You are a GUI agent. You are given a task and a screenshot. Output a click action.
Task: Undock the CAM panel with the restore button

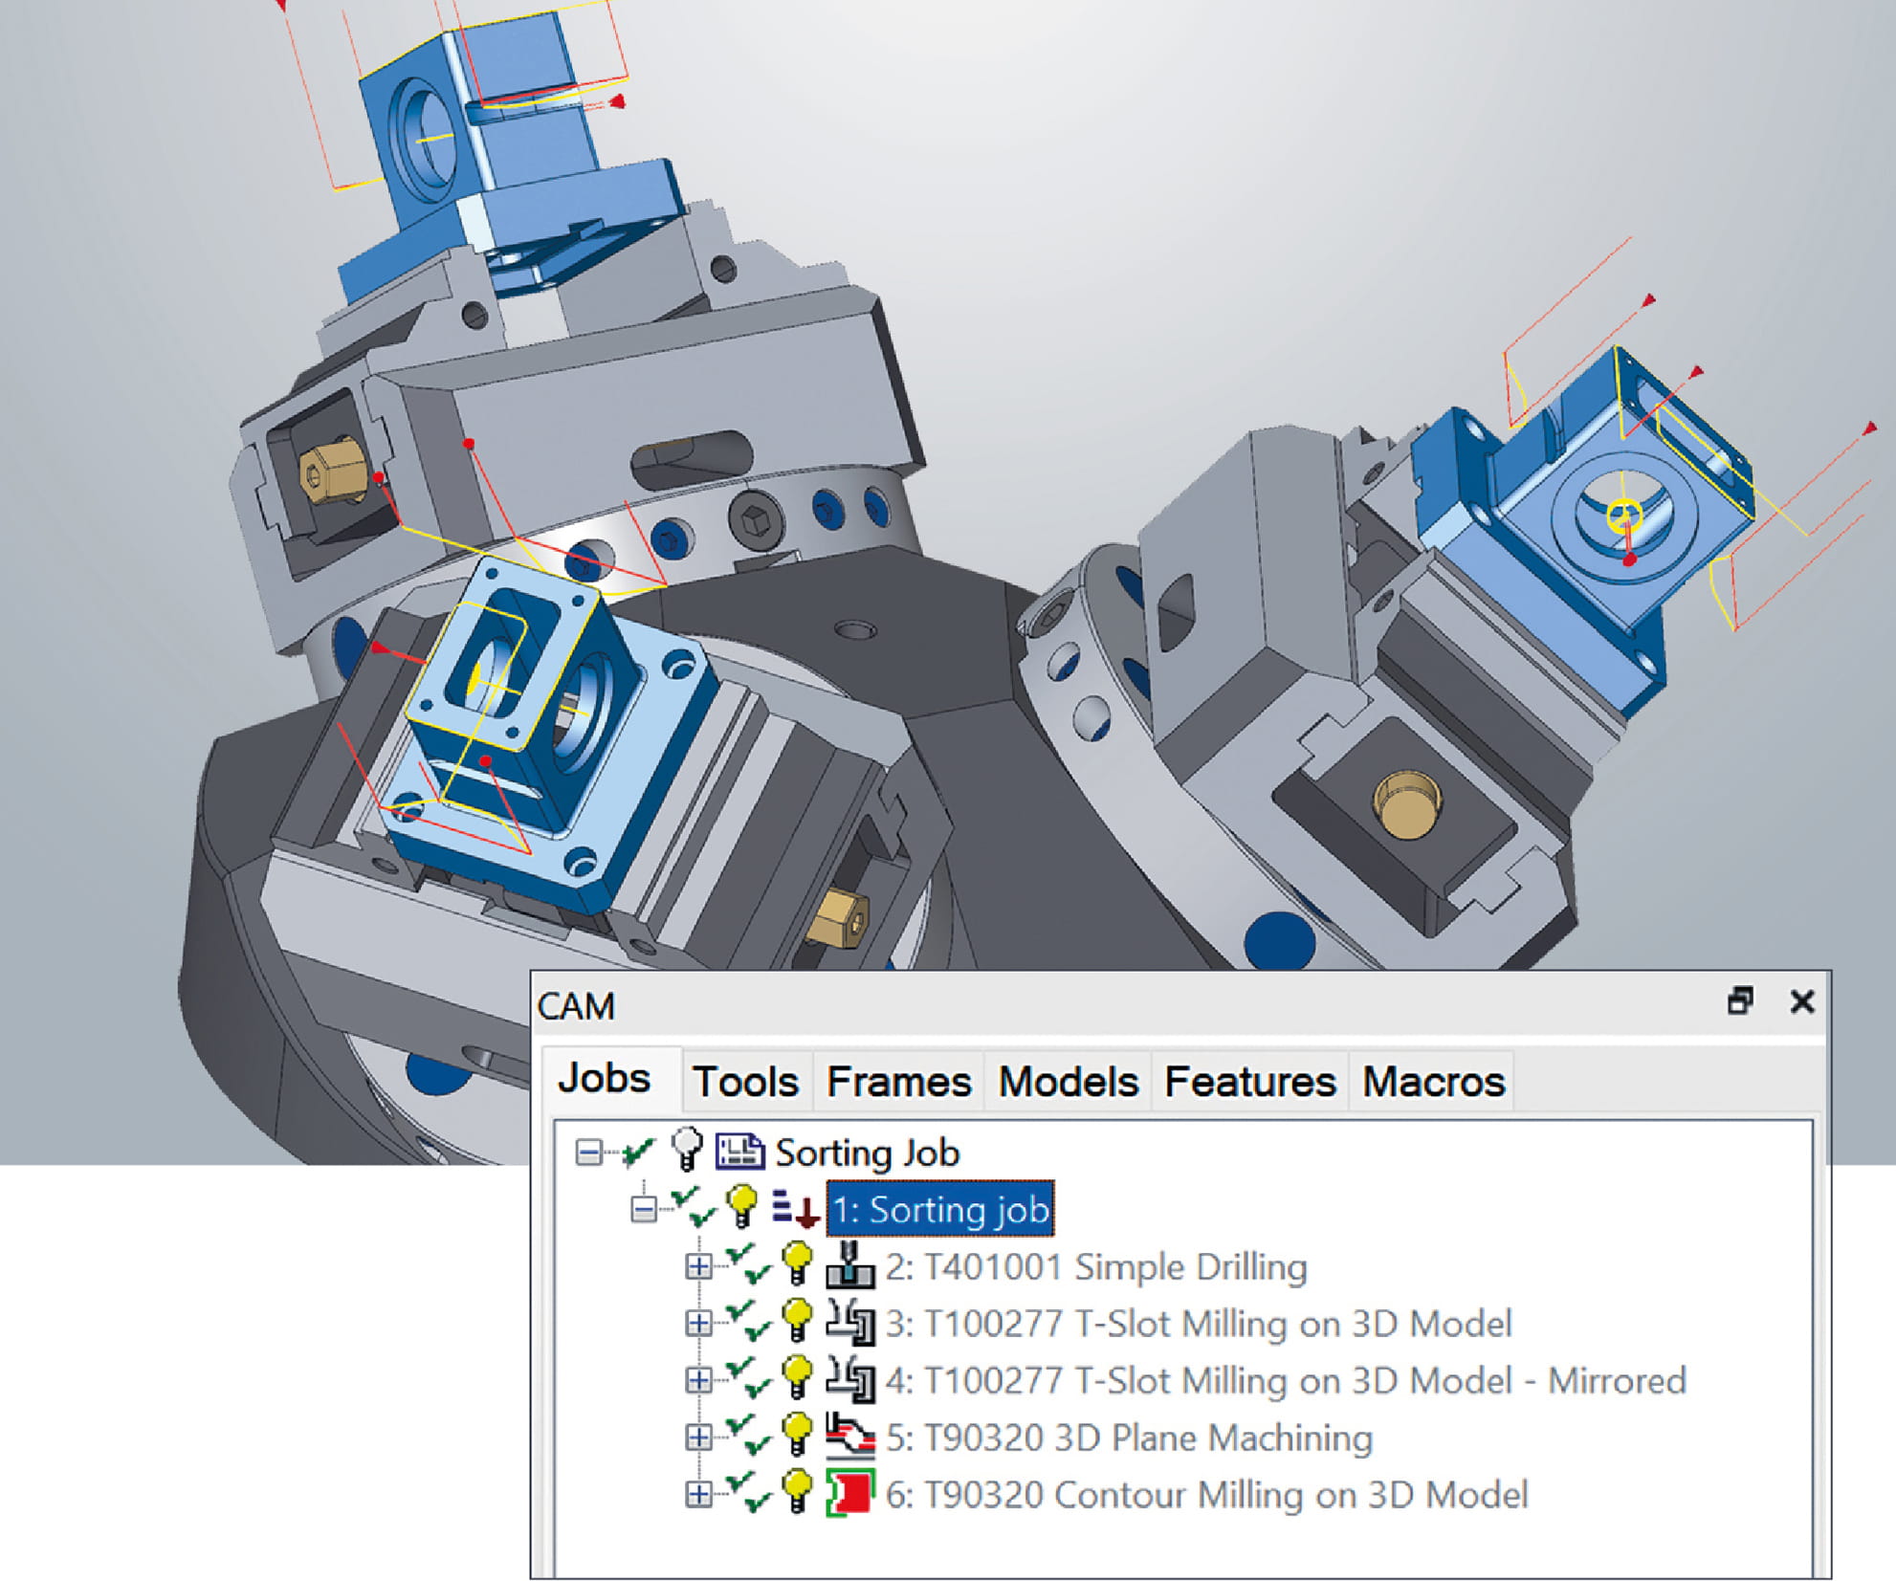click(1740, 1001)
